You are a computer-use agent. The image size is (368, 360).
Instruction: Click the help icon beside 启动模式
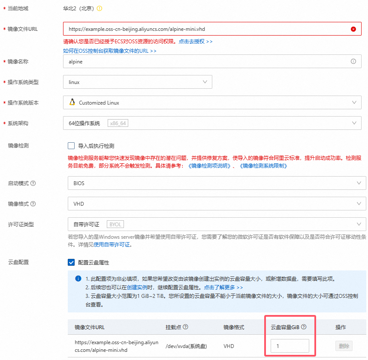[33, 183]
